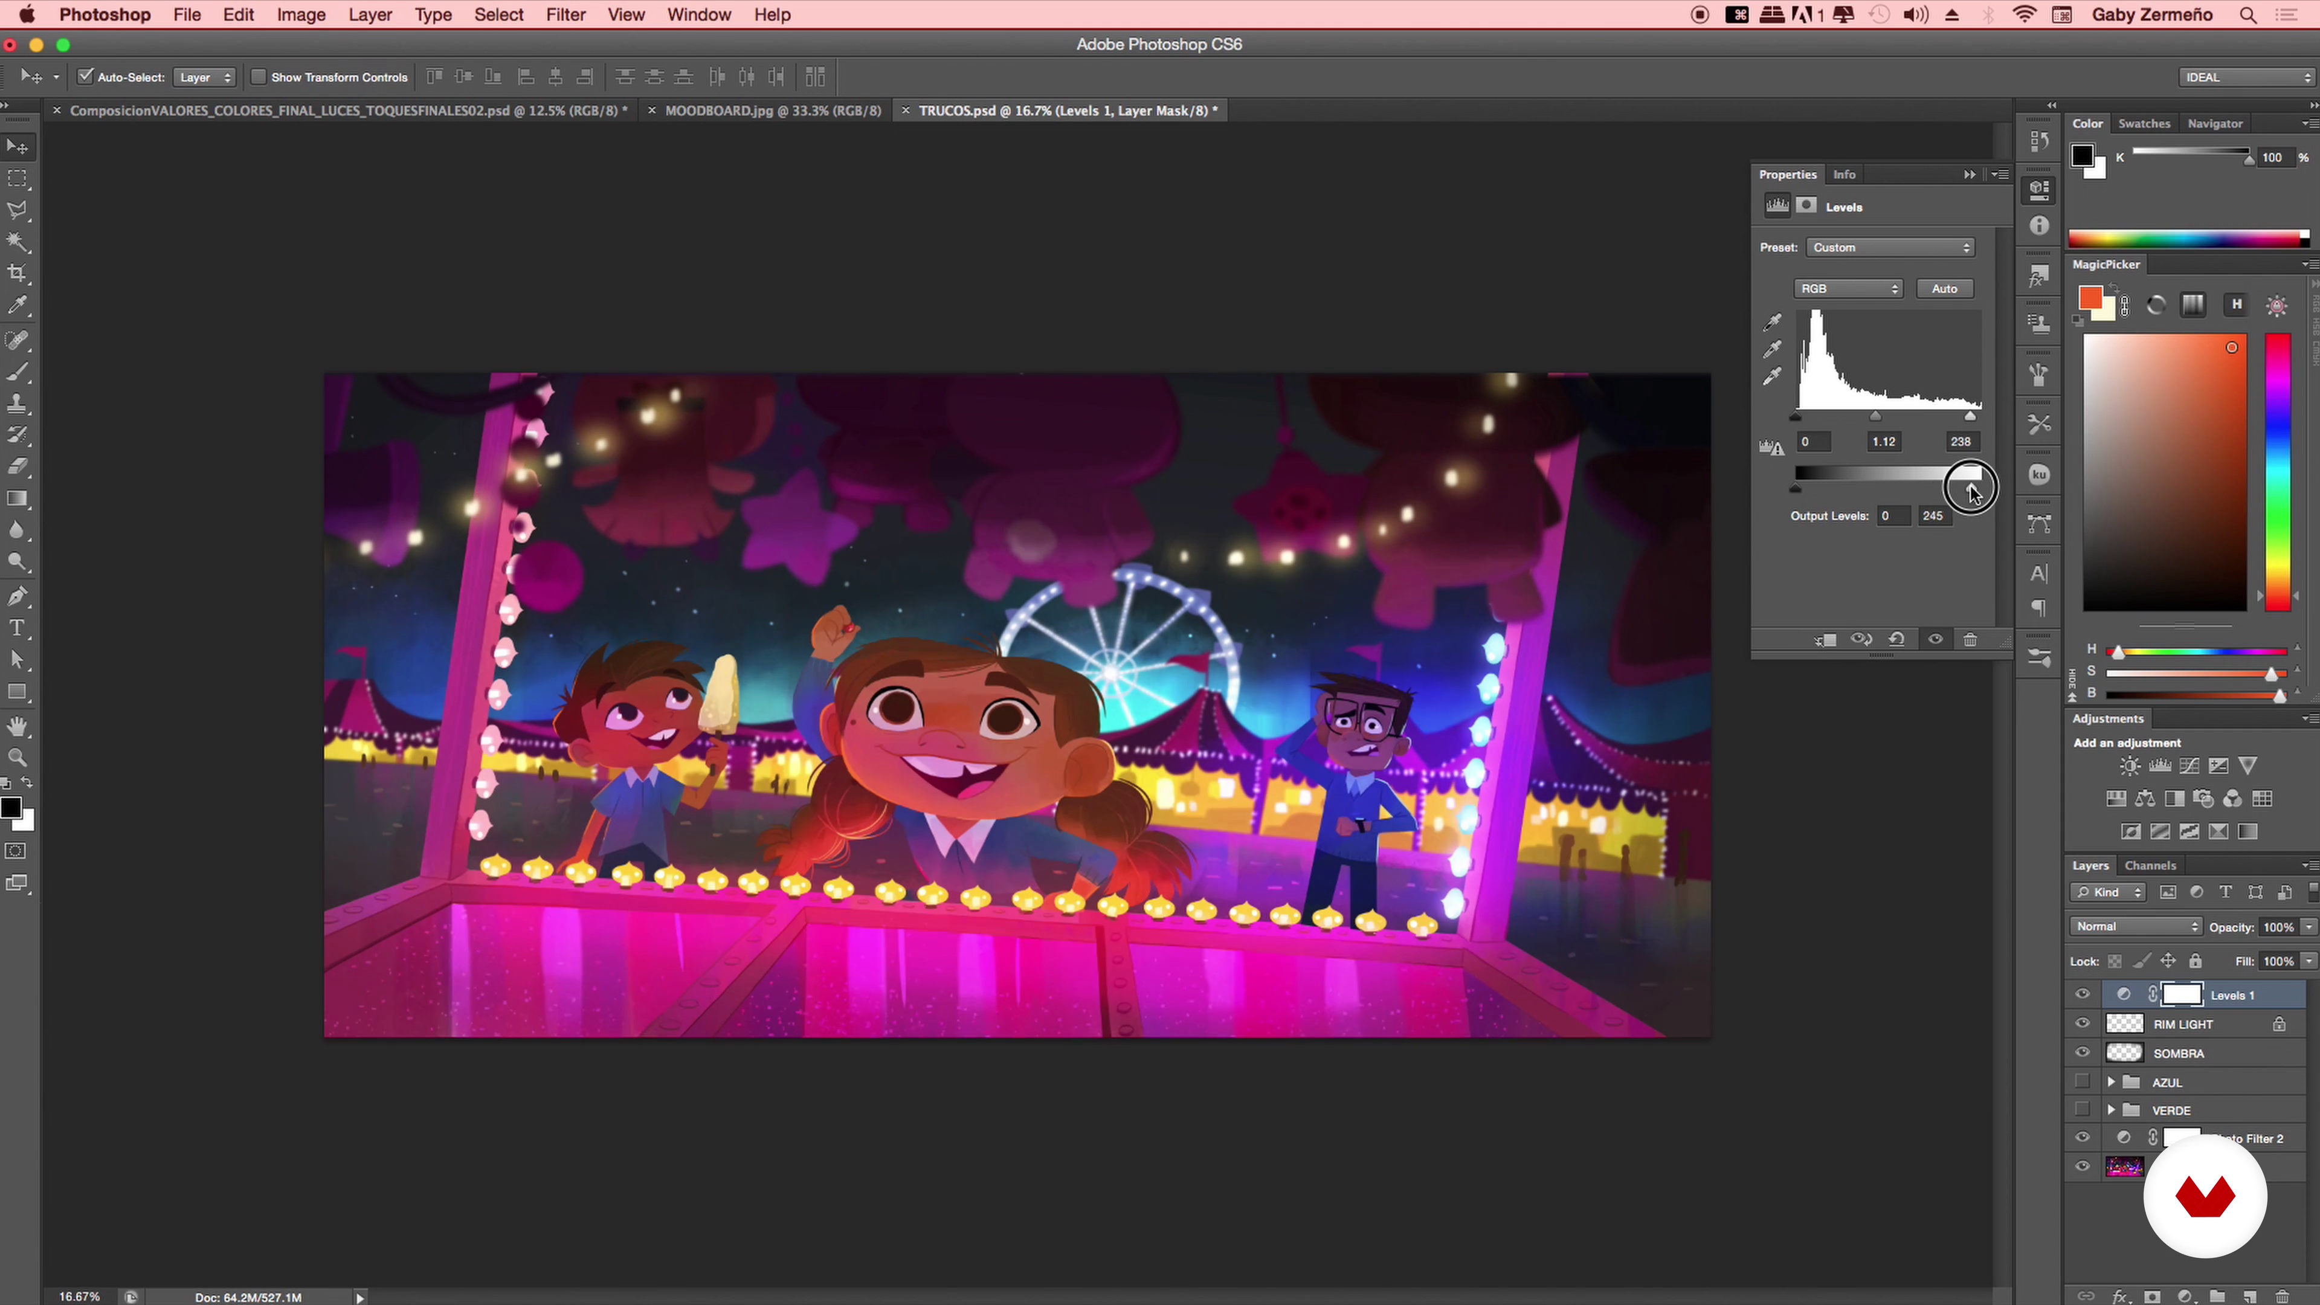
Task: Show the VERDE group layer
Action: click(2082, 1110)
